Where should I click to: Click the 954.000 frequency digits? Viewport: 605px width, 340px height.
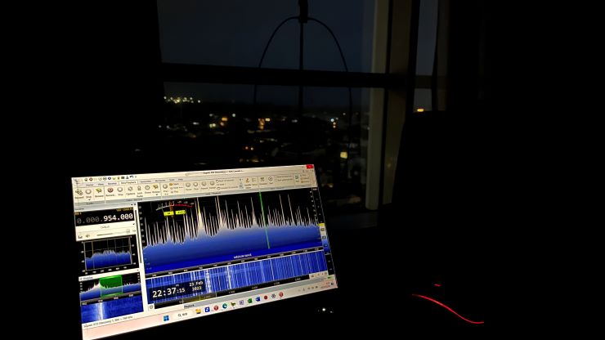[x=118, y=217]
